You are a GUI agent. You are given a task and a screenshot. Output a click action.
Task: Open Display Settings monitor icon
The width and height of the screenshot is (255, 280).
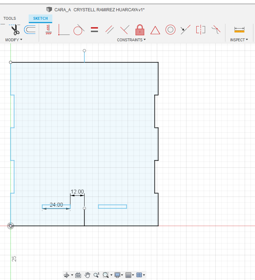point(117,275)
